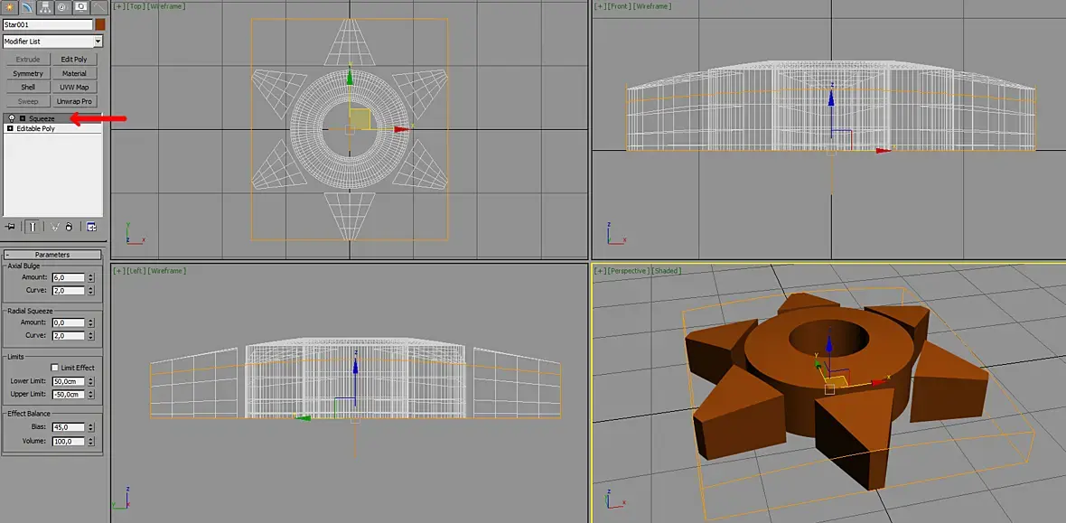The height and width of the screenshot is (523, 1066).
Task: Apply the UVW Map modifier button
Action: coord(73,87)
